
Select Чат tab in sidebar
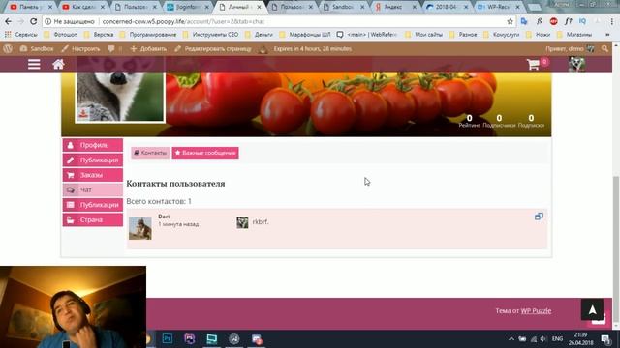[x=93, y=189]
